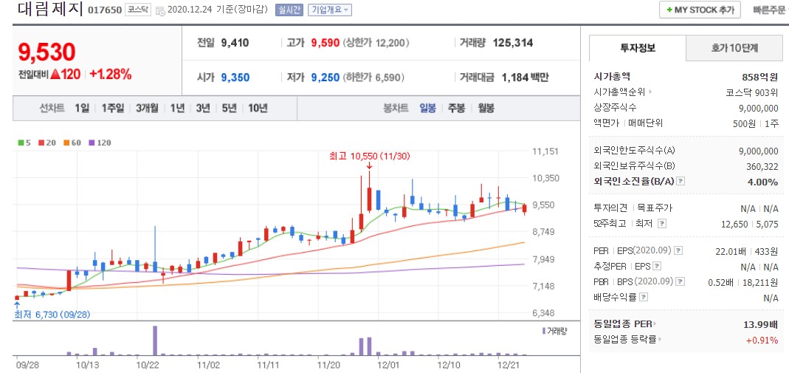
Task: Click the 거래대금 value 1,184 백만
Action: pyautogui.click(x=525, y=78)
